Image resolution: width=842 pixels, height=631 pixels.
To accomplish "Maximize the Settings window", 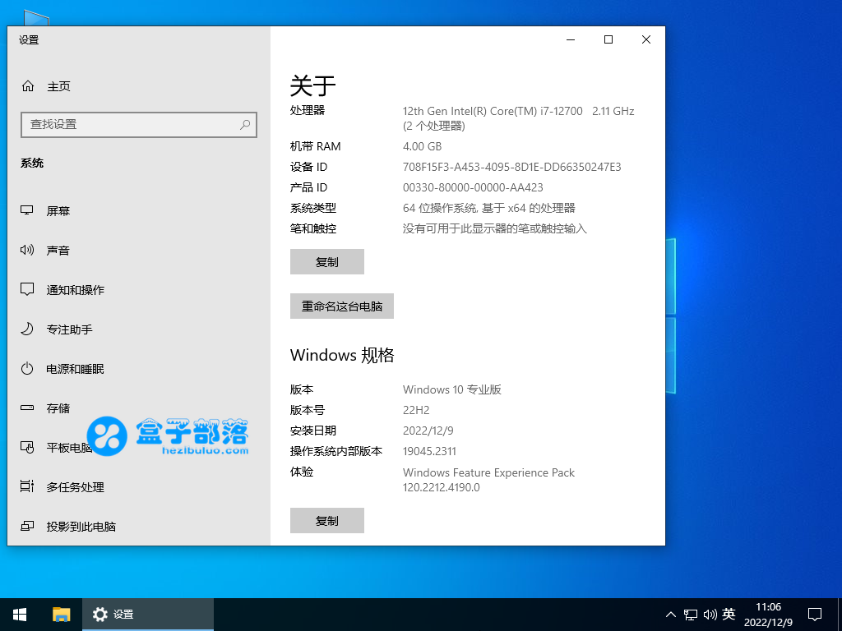I will 608,39.
